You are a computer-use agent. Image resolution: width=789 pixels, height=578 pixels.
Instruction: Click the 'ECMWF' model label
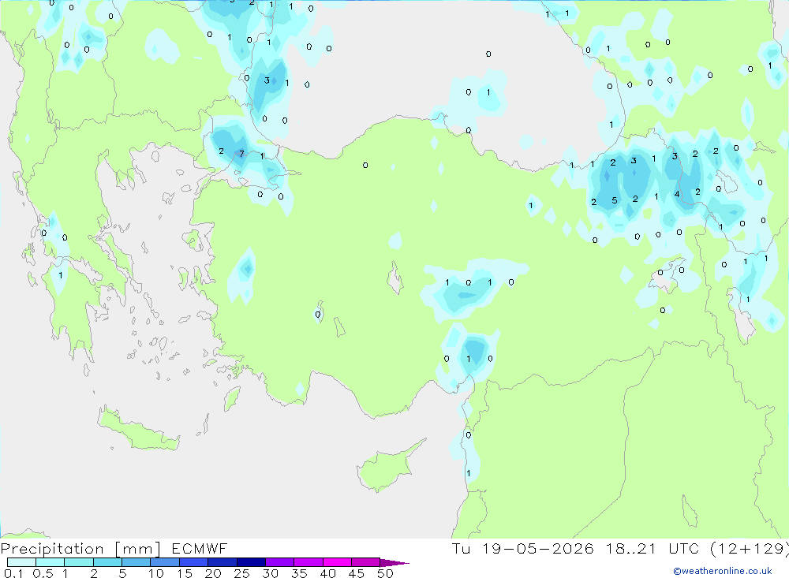pos(200,549)
